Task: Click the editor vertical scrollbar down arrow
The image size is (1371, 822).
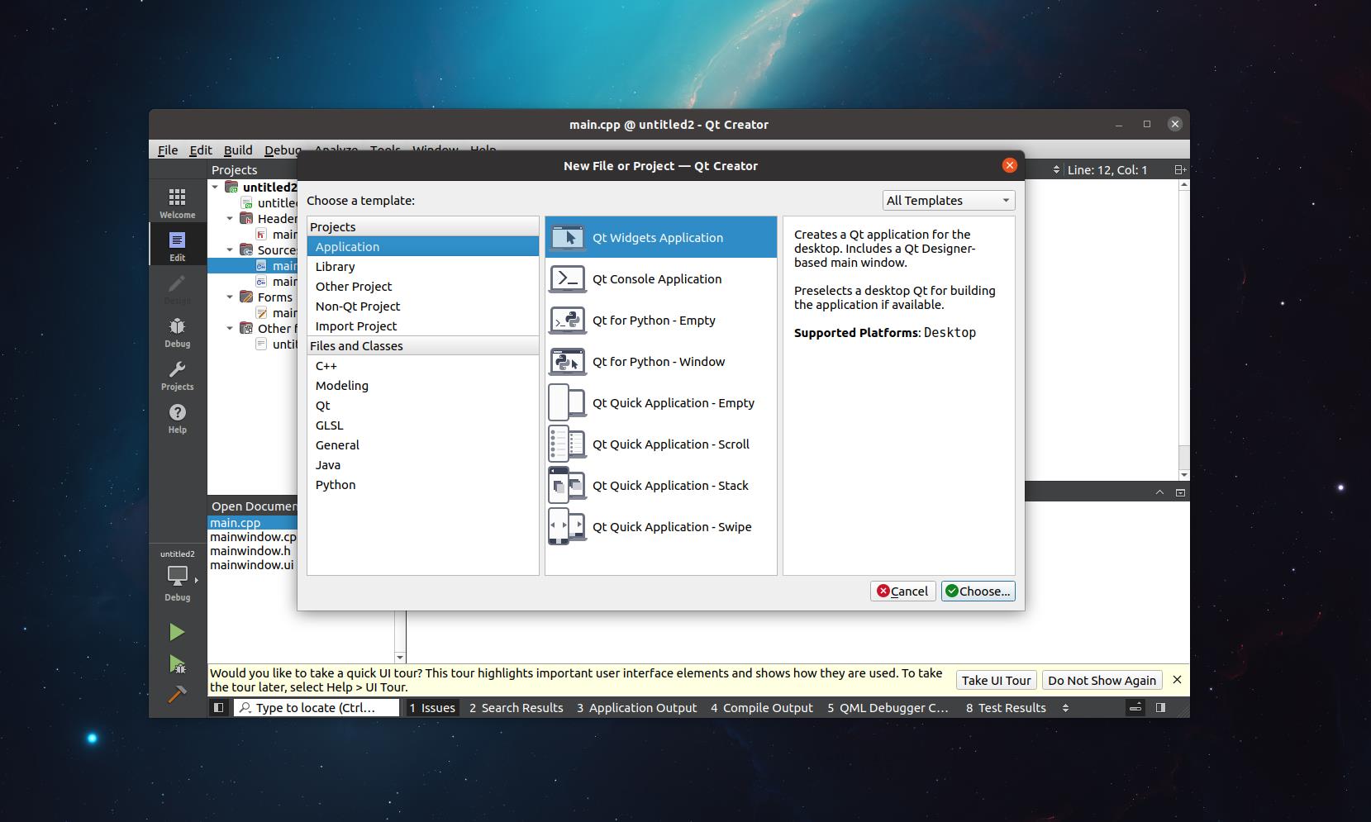Action: coord(1183,474)
